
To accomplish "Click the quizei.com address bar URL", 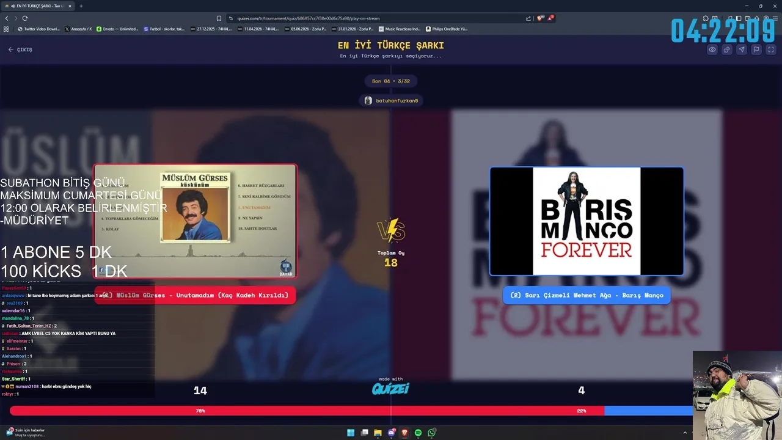I will pyautogui.click(x=309, y=18).
